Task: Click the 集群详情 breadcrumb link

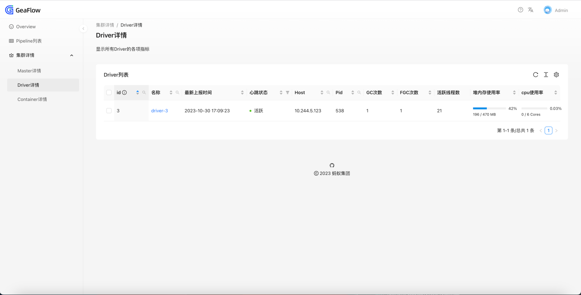Action: tap(105, 25)
